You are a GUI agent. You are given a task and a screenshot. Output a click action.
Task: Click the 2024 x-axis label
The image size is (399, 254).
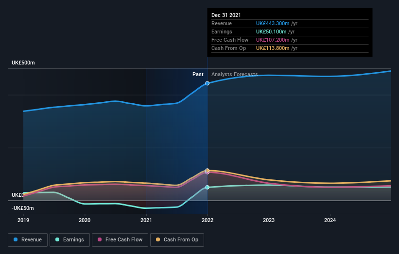click(330, 220)
